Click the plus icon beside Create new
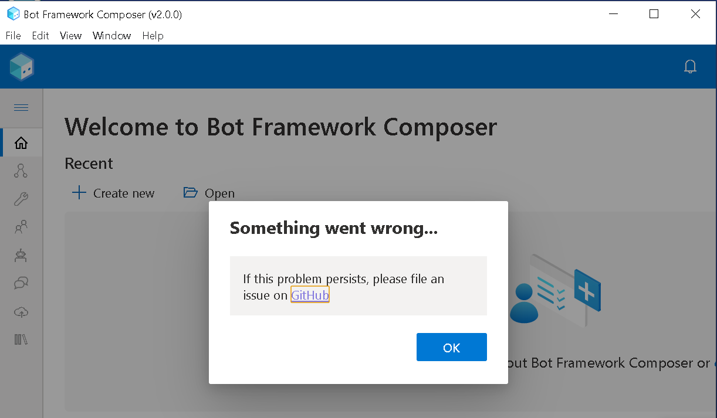The image size is (717, 418). [x=79, y=192]
